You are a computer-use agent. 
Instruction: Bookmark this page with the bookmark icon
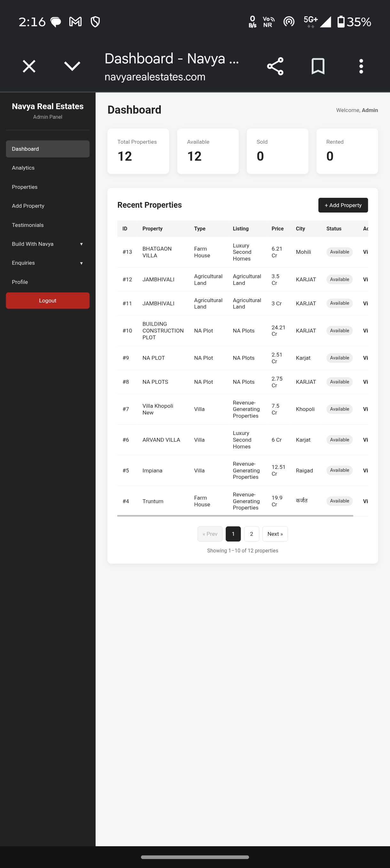(x=318, y=66)
